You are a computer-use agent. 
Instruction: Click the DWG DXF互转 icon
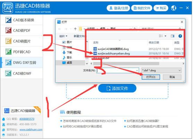[8, 62]
